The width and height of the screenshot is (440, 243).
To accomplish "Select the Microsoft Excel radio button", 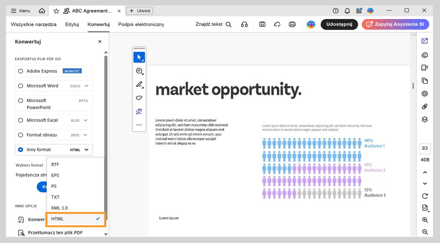I will click(x=21, y=120).
